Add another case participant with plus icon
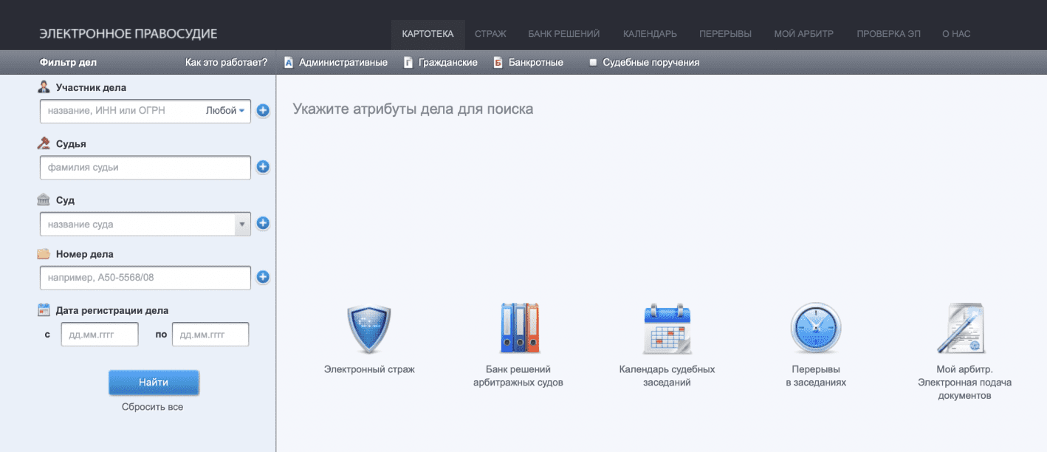This screenshot has width=1047, height=452. (x=263, y=111)
